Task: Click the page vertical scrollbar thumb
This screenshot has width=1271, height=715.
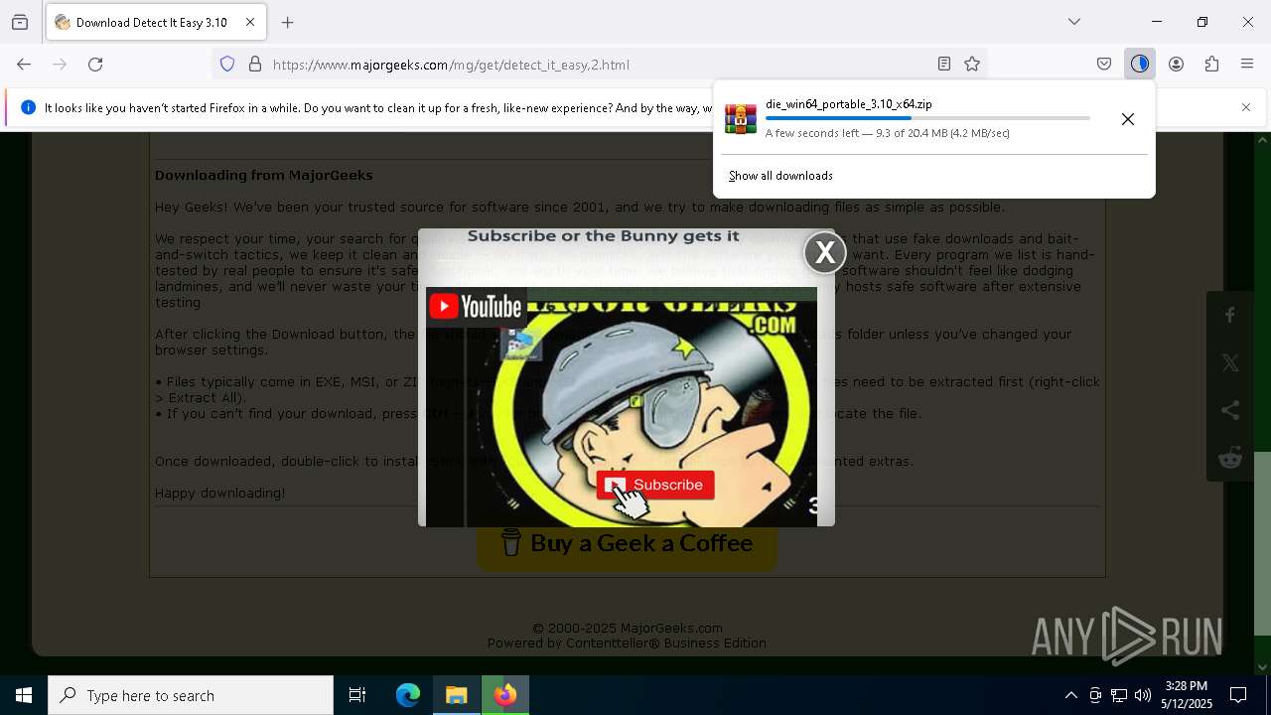Action: click(1262, 543)
